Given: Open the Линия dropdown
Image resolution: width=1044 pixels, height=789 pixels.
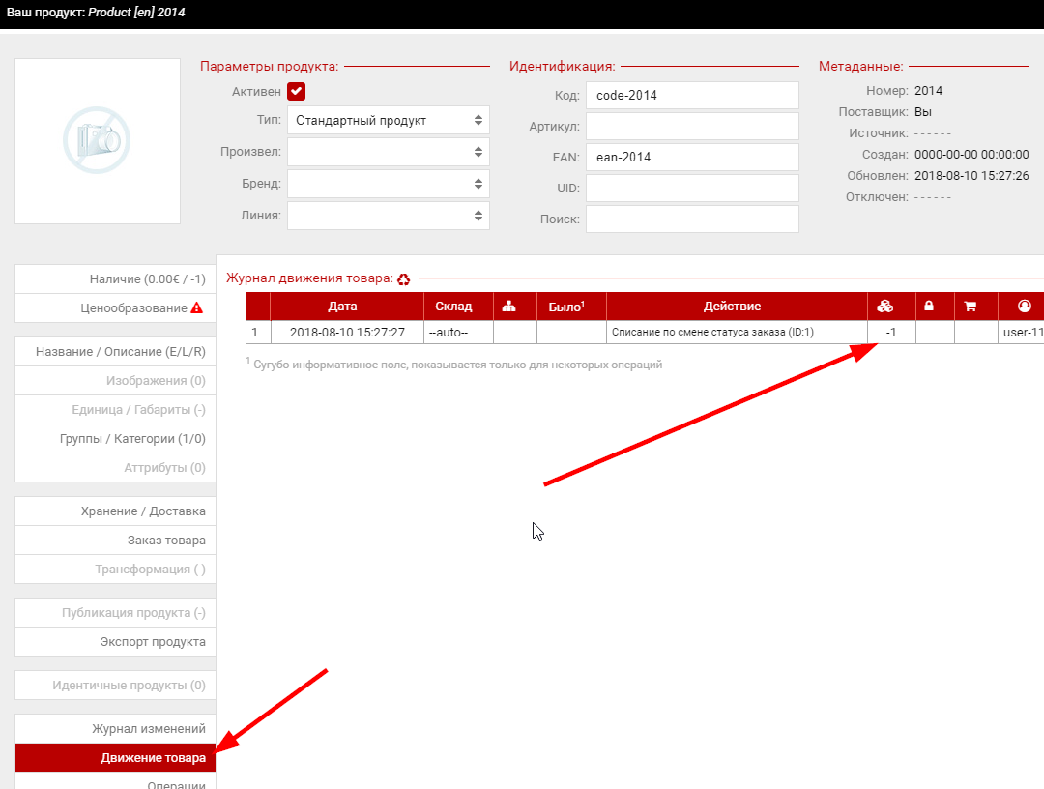Looking at the screenshot, I should coord(388,215).
